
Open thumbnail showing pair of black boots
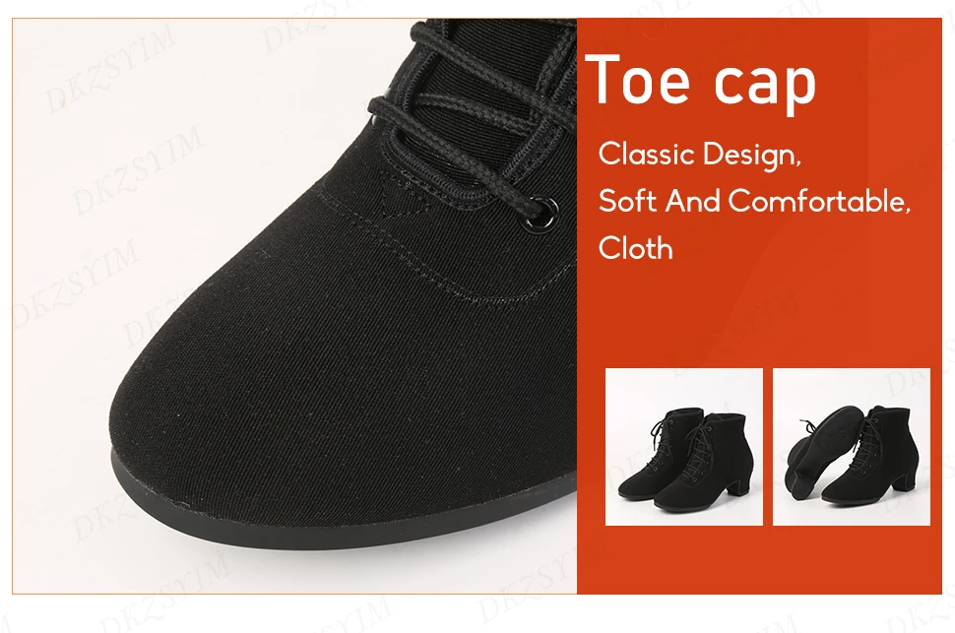[x=684, y=447]
